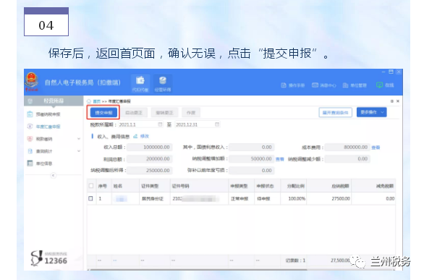Select 预缴纳税申报 in the sidebar
Viewport: 424px width, 280px height.
pos(48,114)
